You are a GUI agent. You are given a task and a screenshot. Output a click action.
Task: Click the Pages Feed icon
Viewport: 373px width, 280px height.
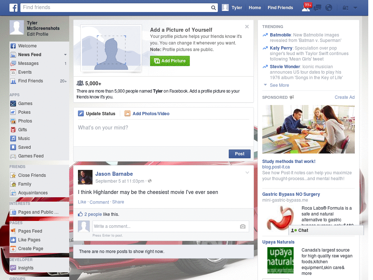[x=13, y=231]
